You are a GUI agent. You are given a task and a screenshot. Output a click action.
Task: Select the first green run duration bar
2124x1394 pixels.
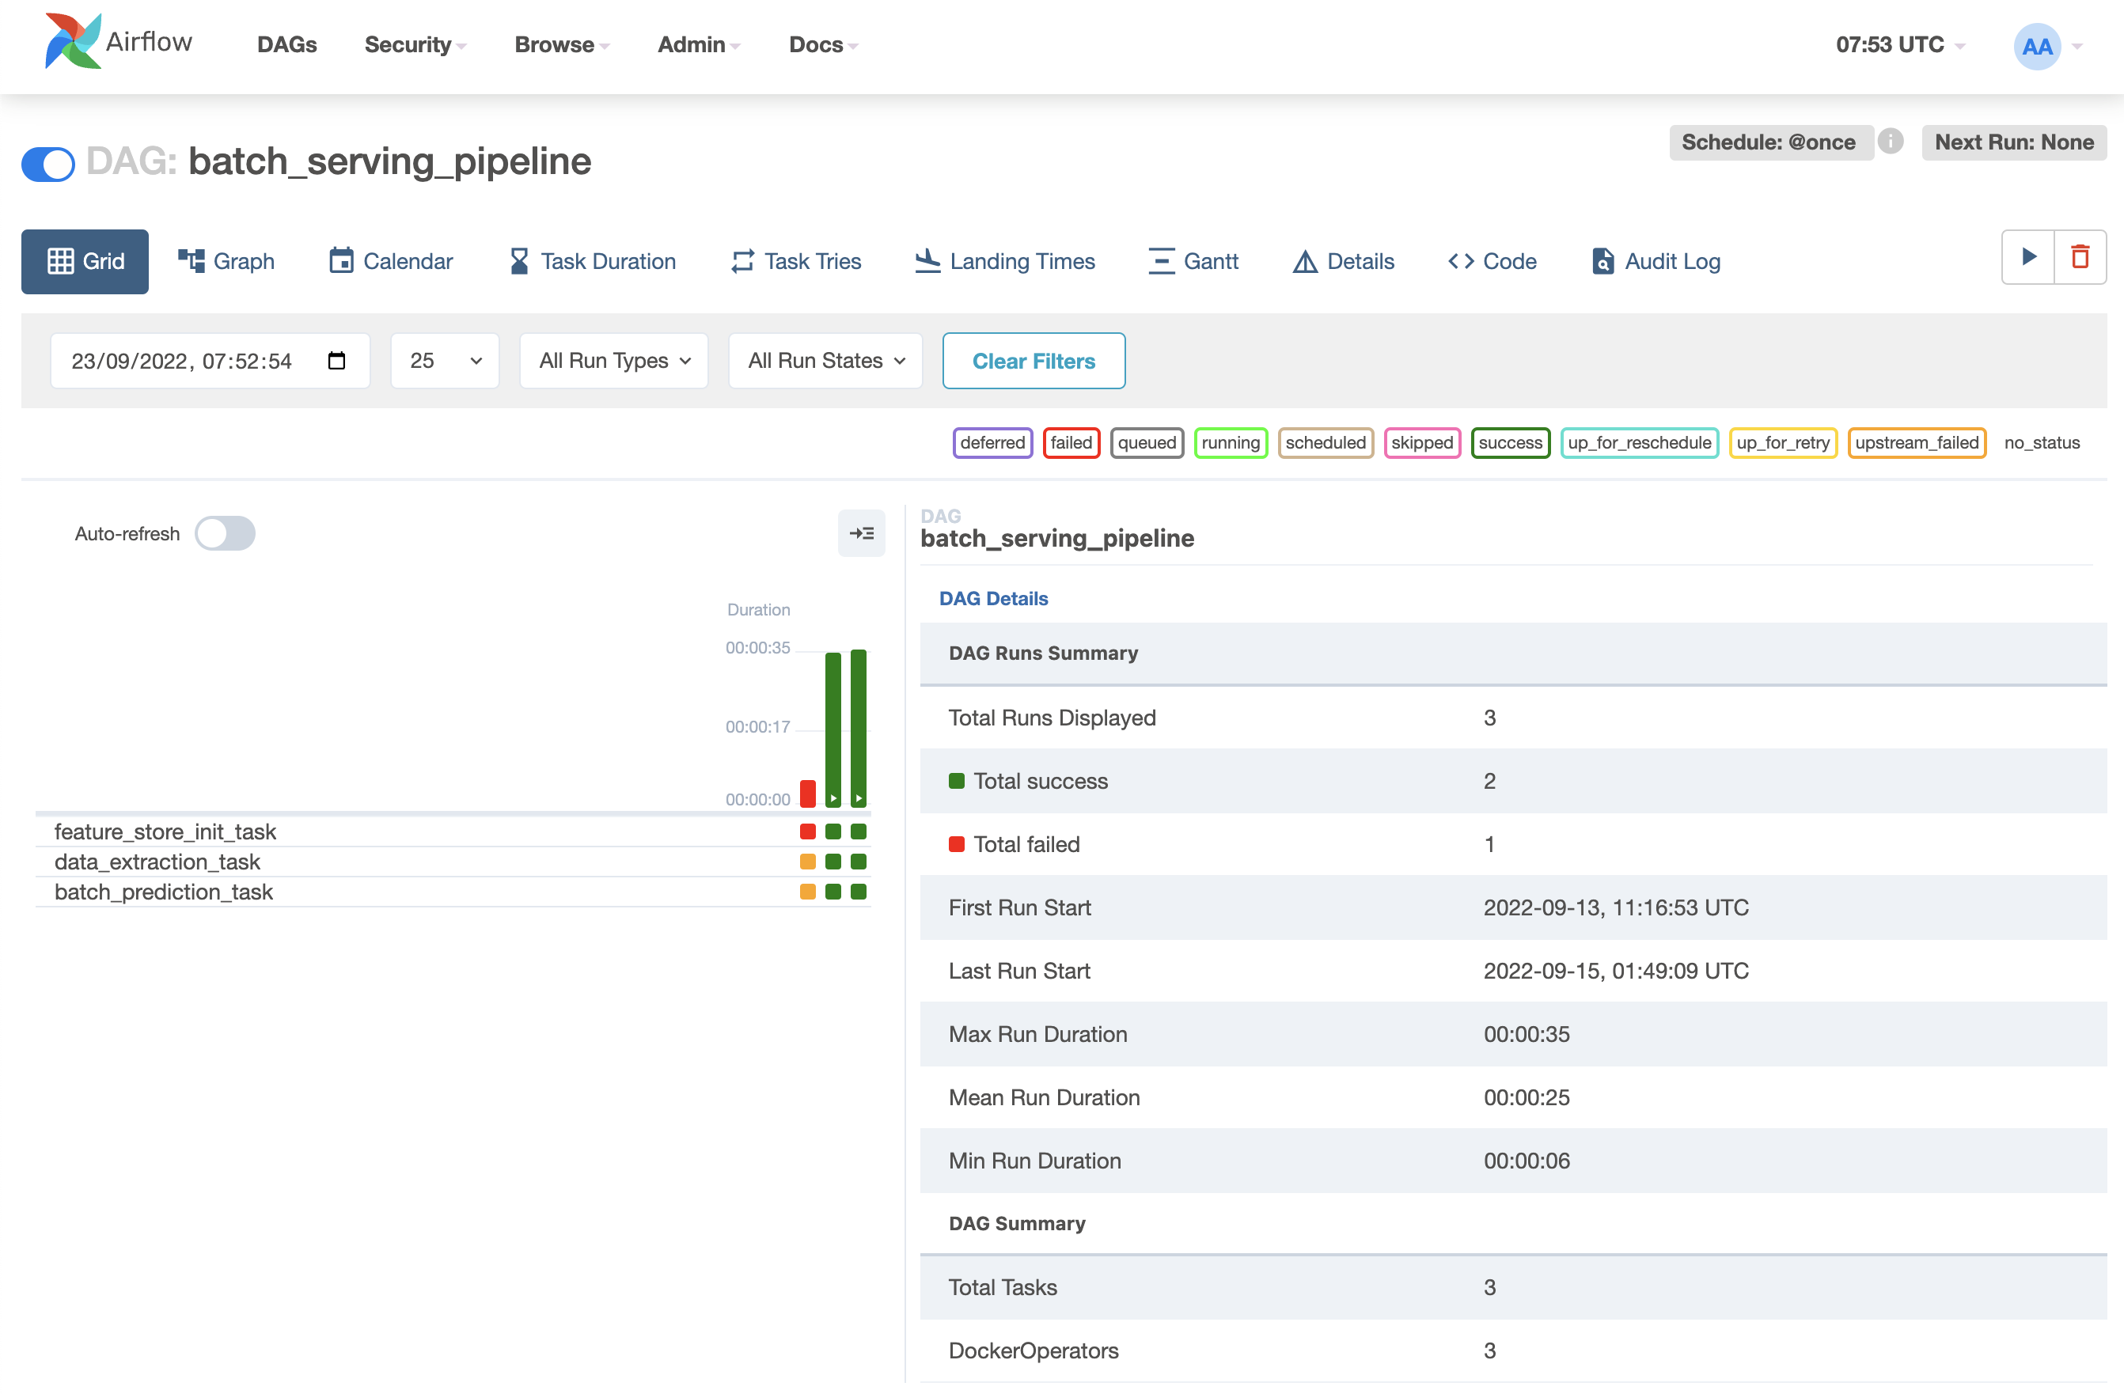(833, 729)
